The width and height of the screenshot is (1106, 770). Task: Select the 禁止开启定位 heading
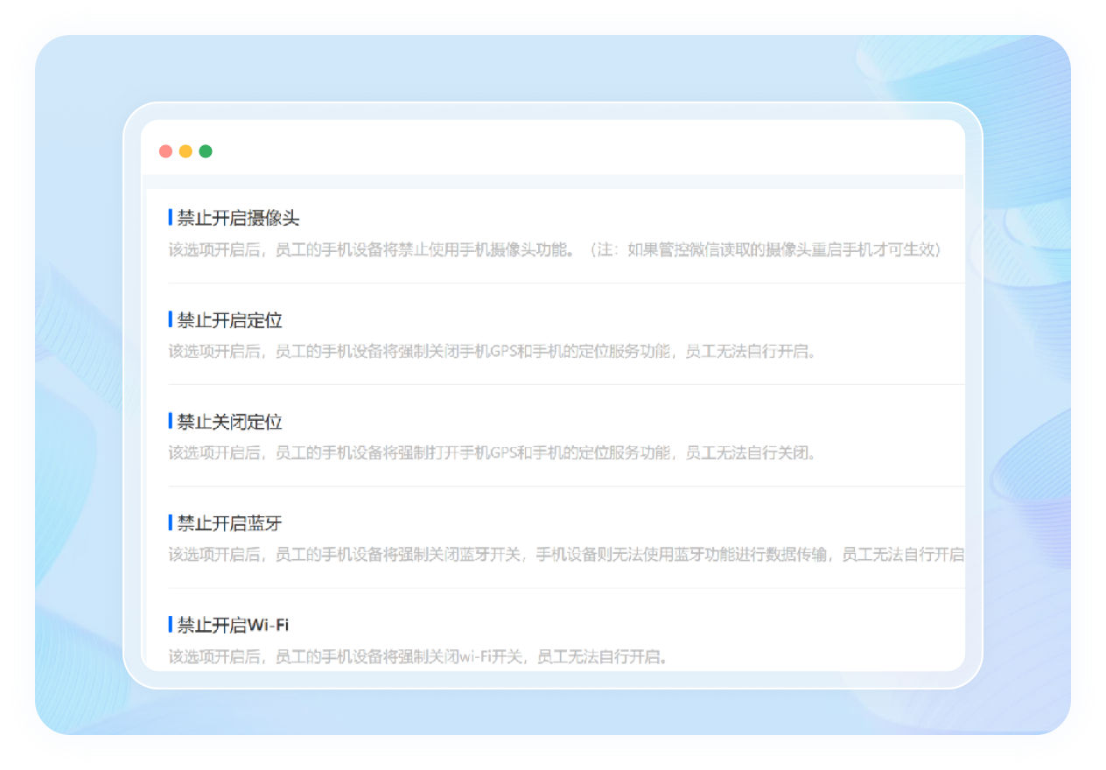pos(229,320)
